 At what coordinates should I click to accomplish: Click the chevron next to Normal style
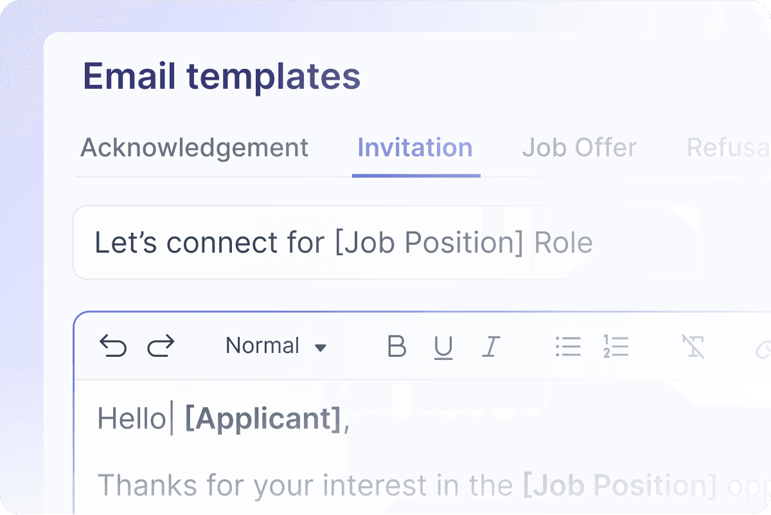coord(321,347)
